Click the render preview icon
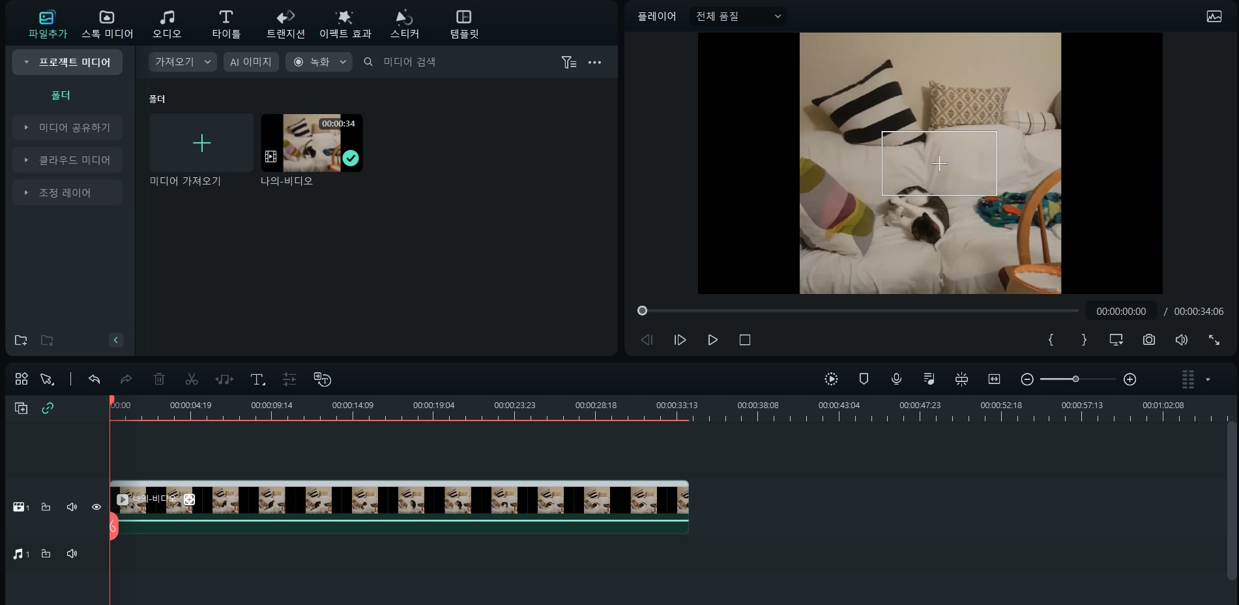This screenshot has height=605, width=1239. [x=831, y=379]
